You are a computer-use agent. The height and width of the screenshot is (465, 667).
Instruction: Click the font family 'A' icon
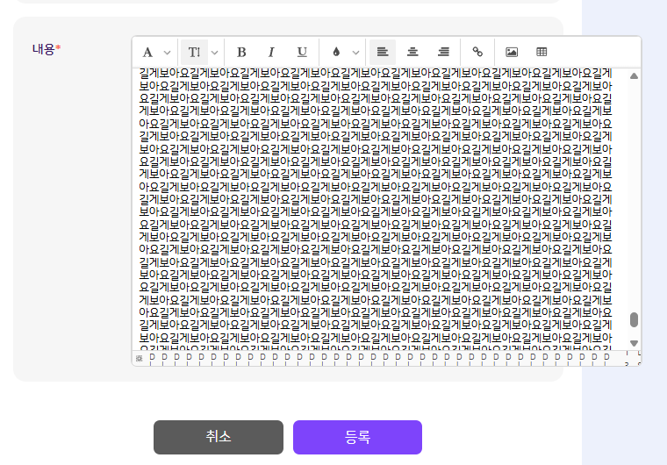147,52
